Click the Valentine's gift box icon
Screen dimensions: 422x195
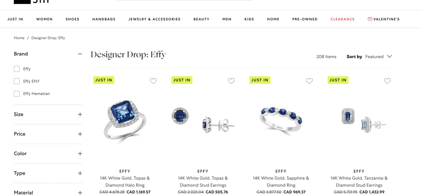pos(370,19)
